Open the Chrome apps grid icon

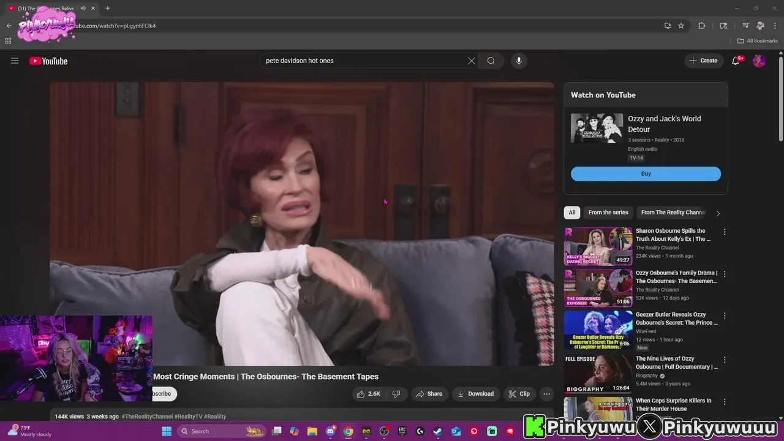tap(8, 41)
